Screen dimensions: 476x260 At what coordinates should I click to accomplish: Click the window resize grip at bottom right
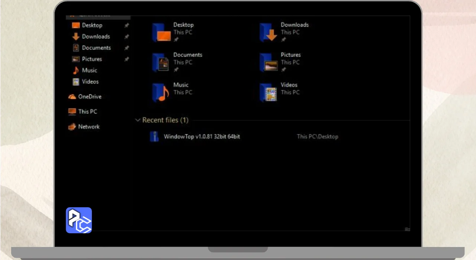[407, 229]
